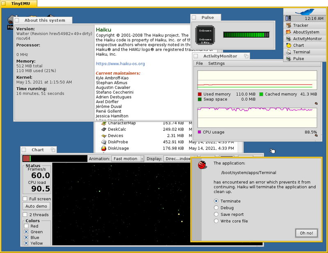Viewport: 328px width, 253px height.
Task: Click the 110 MiB used (21%) text
Action: pyautogui.click(x=36, y=70)
